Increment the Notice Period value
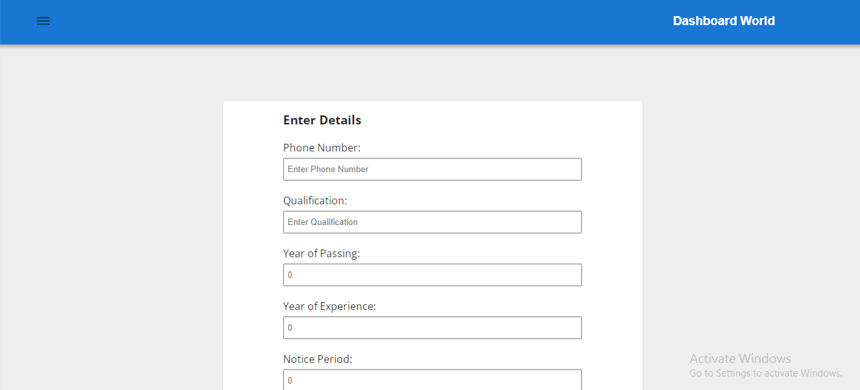Image resolution: width=860 pixels, height=390 pixels. 575,376
